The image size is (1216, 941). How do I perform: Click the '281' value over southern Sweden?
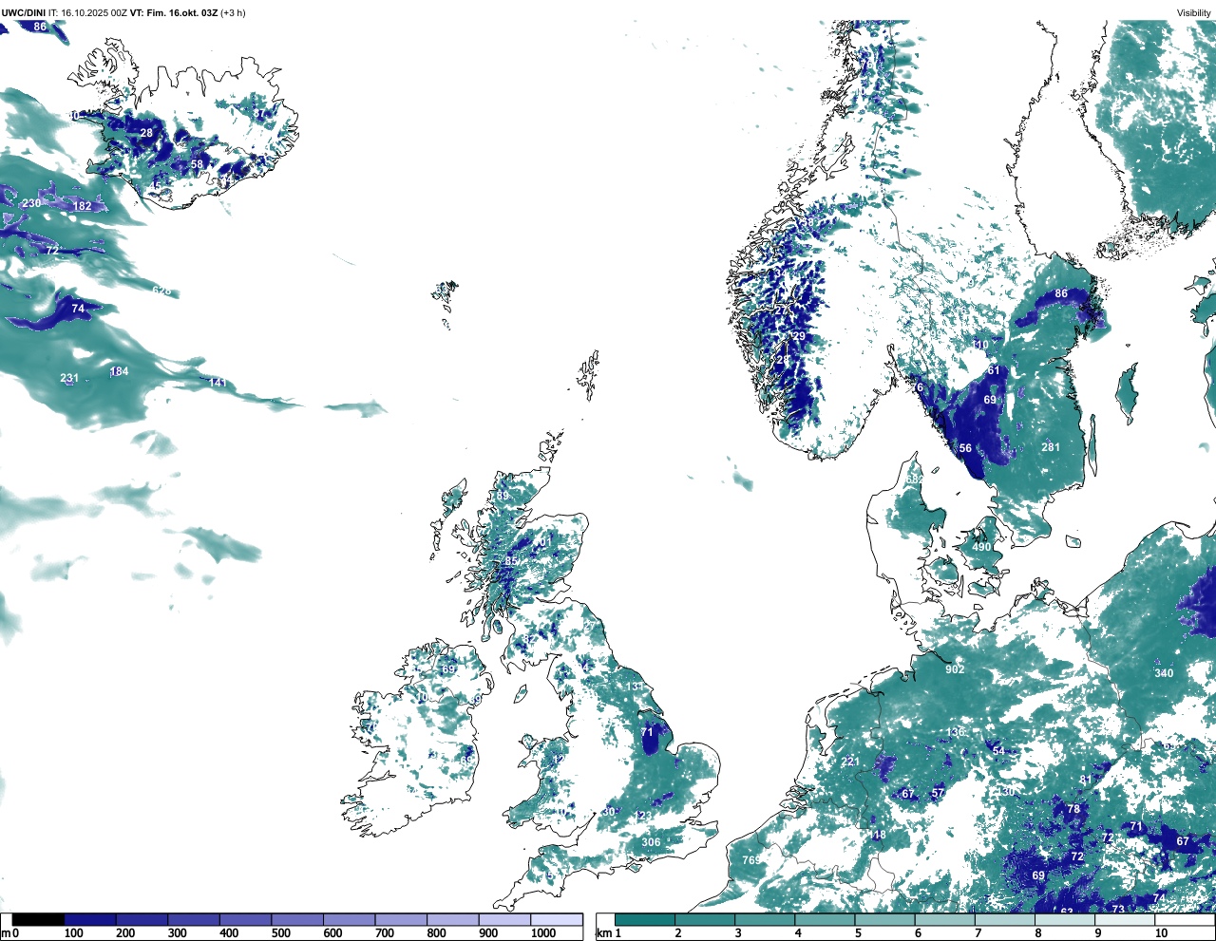[x=1050, y=447]
